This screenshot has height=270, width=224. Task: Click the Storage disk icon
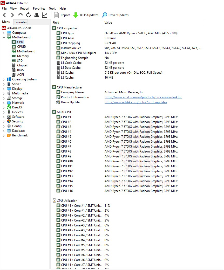tap(9, 98)
